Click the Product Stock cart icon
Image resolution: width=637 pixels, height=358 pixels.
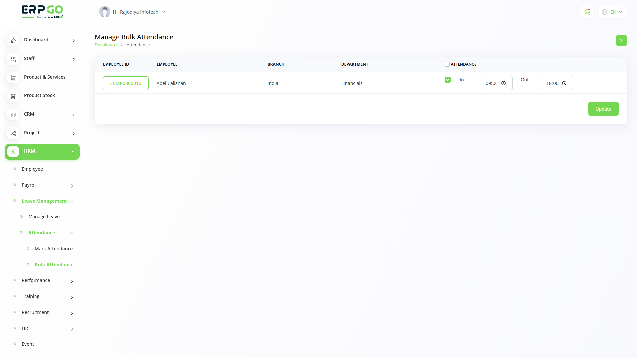[13, 96]
